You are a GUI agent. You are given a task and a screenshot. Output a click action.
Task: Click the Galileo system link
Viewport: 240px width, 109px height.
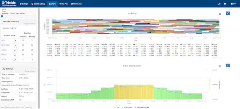(4, 50)
